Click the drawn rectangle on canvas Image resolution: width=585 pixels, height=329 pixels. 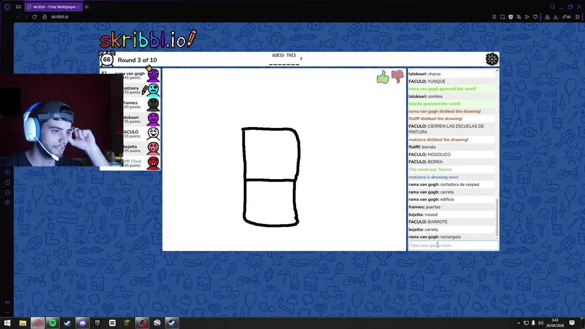tap(271, 177)
